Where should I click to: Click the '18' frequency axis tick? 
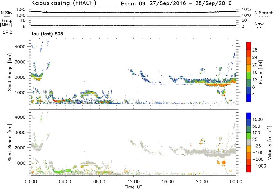click(x=23, y=20)
